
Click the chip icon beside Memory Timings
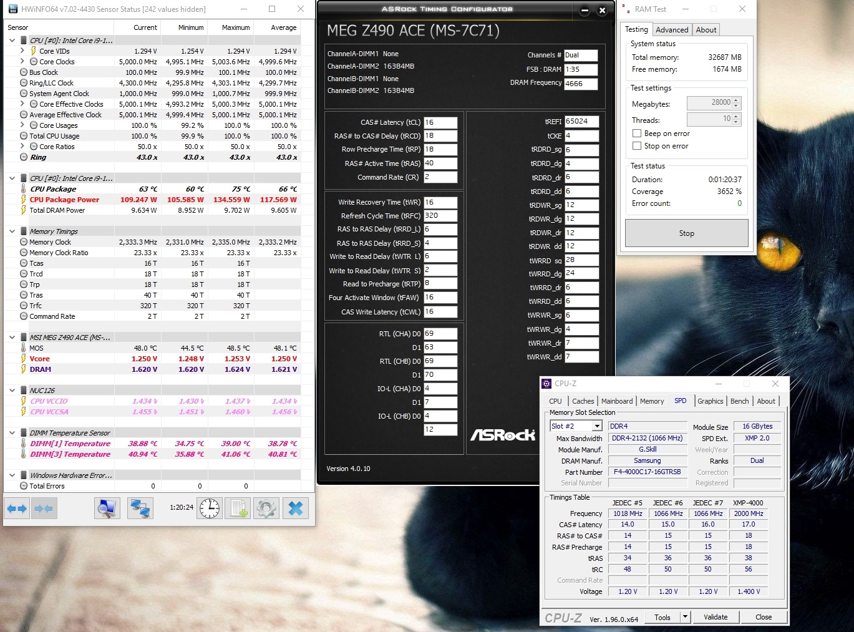[x=24, y=231]
